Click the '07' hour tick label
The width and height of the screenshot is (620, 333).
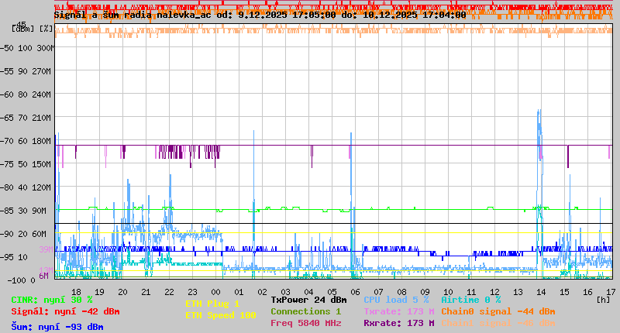[x=378, y=292]
